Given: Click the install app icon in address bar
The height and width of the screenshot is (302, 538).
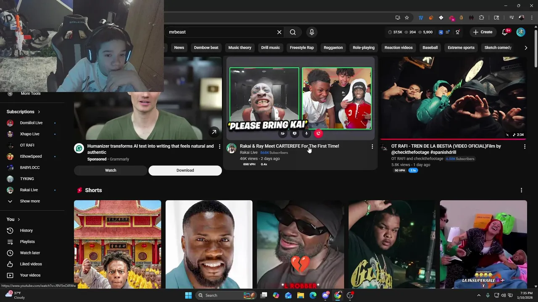Looking at the screenshot, I should point(398,18).
